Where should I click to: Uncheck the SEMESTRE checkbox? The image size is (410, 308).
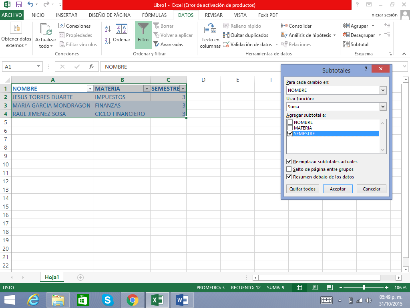pyautogui.click(x=290, y=134)
